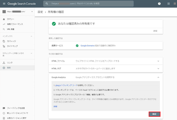The width and height of the screenshot is (177, 120).
Task: Open URL 検査 tool in sidebar
Action: point(11,29)
